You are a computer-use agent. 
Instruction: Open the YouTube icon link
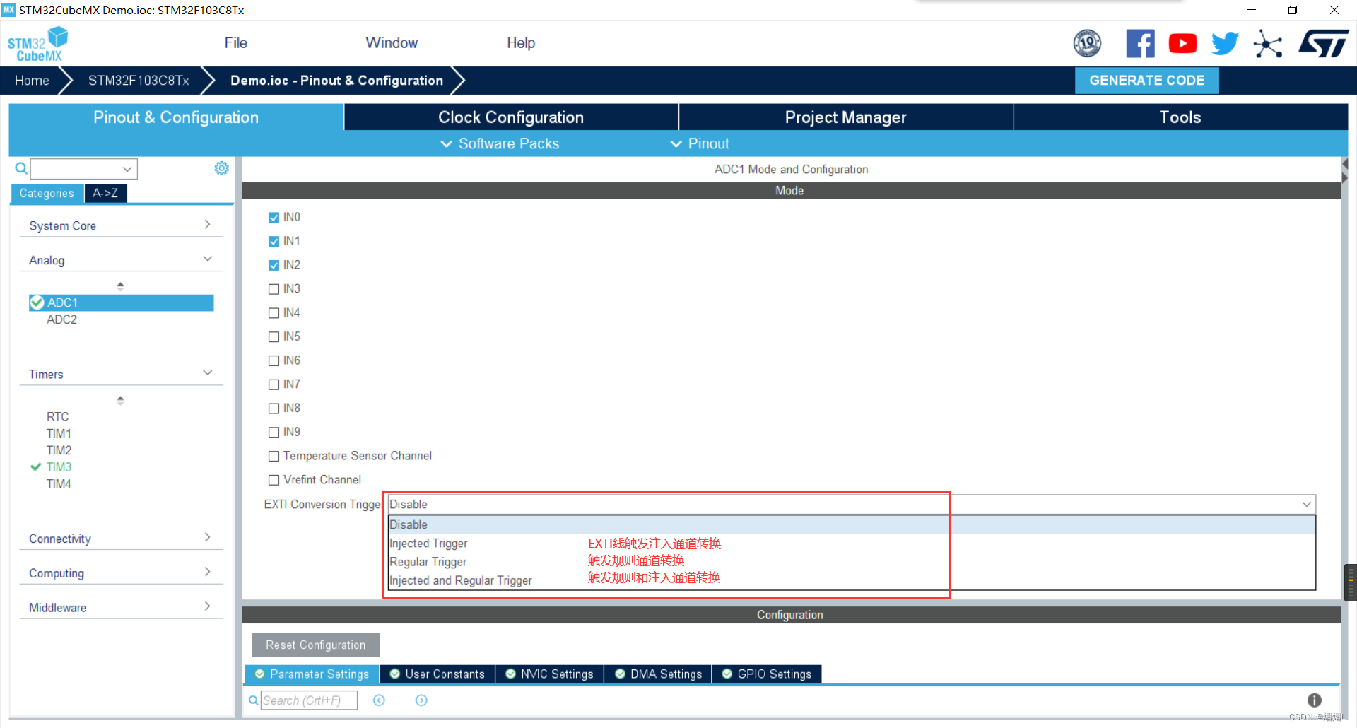[1182, 44]
